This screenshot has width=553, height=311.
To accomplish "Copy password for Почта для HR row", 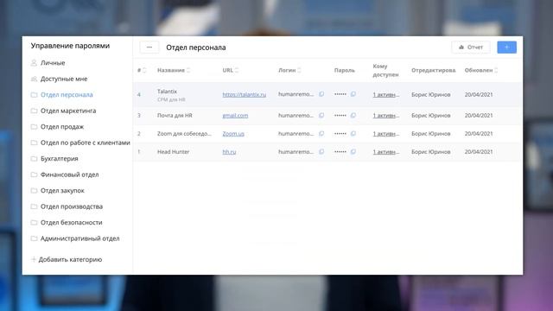I will [353, 115].
